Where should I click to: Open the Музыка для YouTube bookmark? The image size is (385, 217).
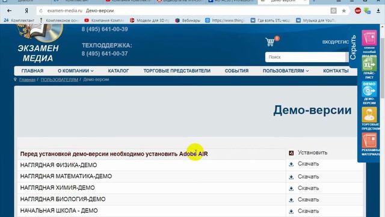[316, 20]
